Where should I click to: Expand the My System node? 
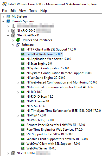point(3,16)
